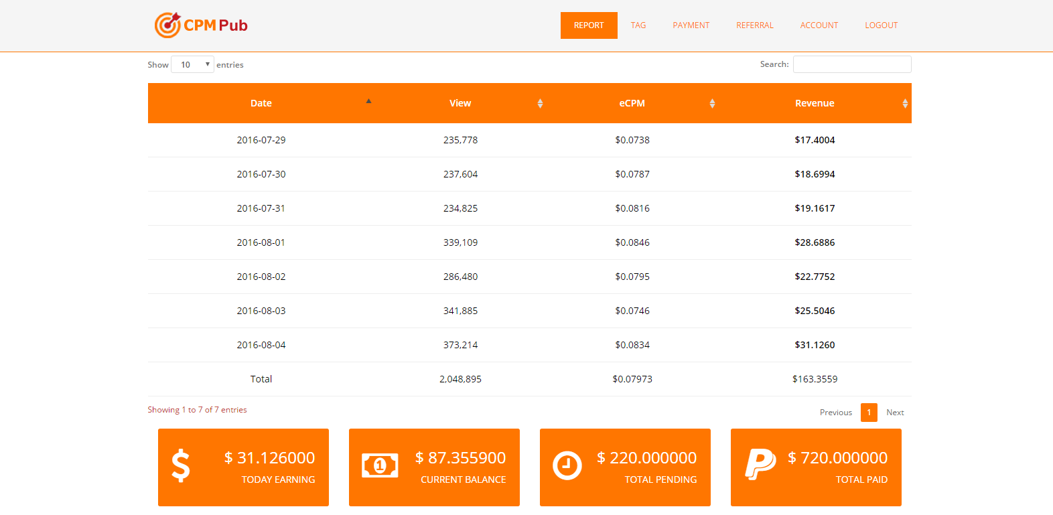Click the eCPM column sort arrows

click(712, 103)
